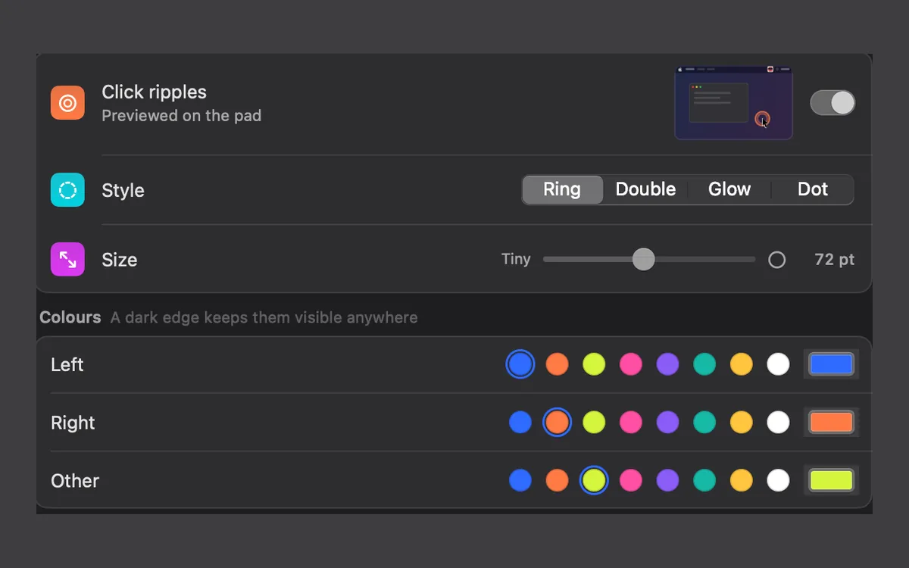Click the Size slider knob

(x=643, y=259)
